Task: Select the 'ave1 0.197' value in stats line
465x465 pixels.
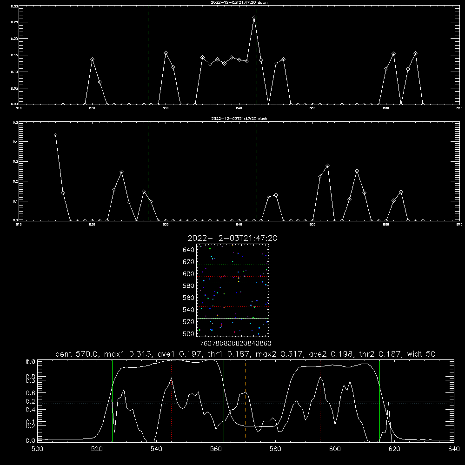Action: (181, 354)
